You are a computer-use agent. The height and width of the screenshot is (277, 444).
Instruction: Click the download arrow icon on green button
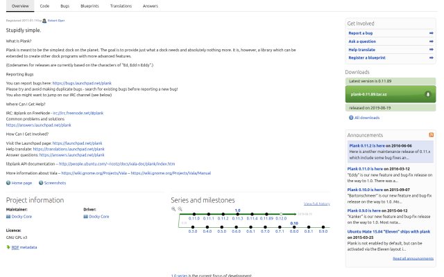428,94
